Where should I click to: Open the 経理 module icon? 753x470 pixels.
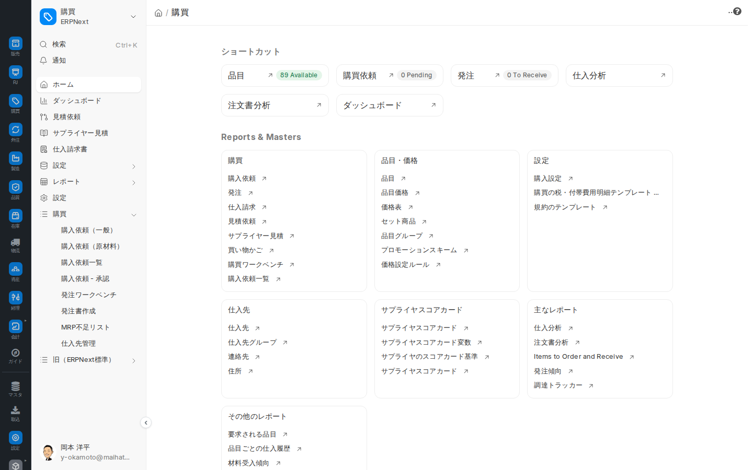(16, 300)
